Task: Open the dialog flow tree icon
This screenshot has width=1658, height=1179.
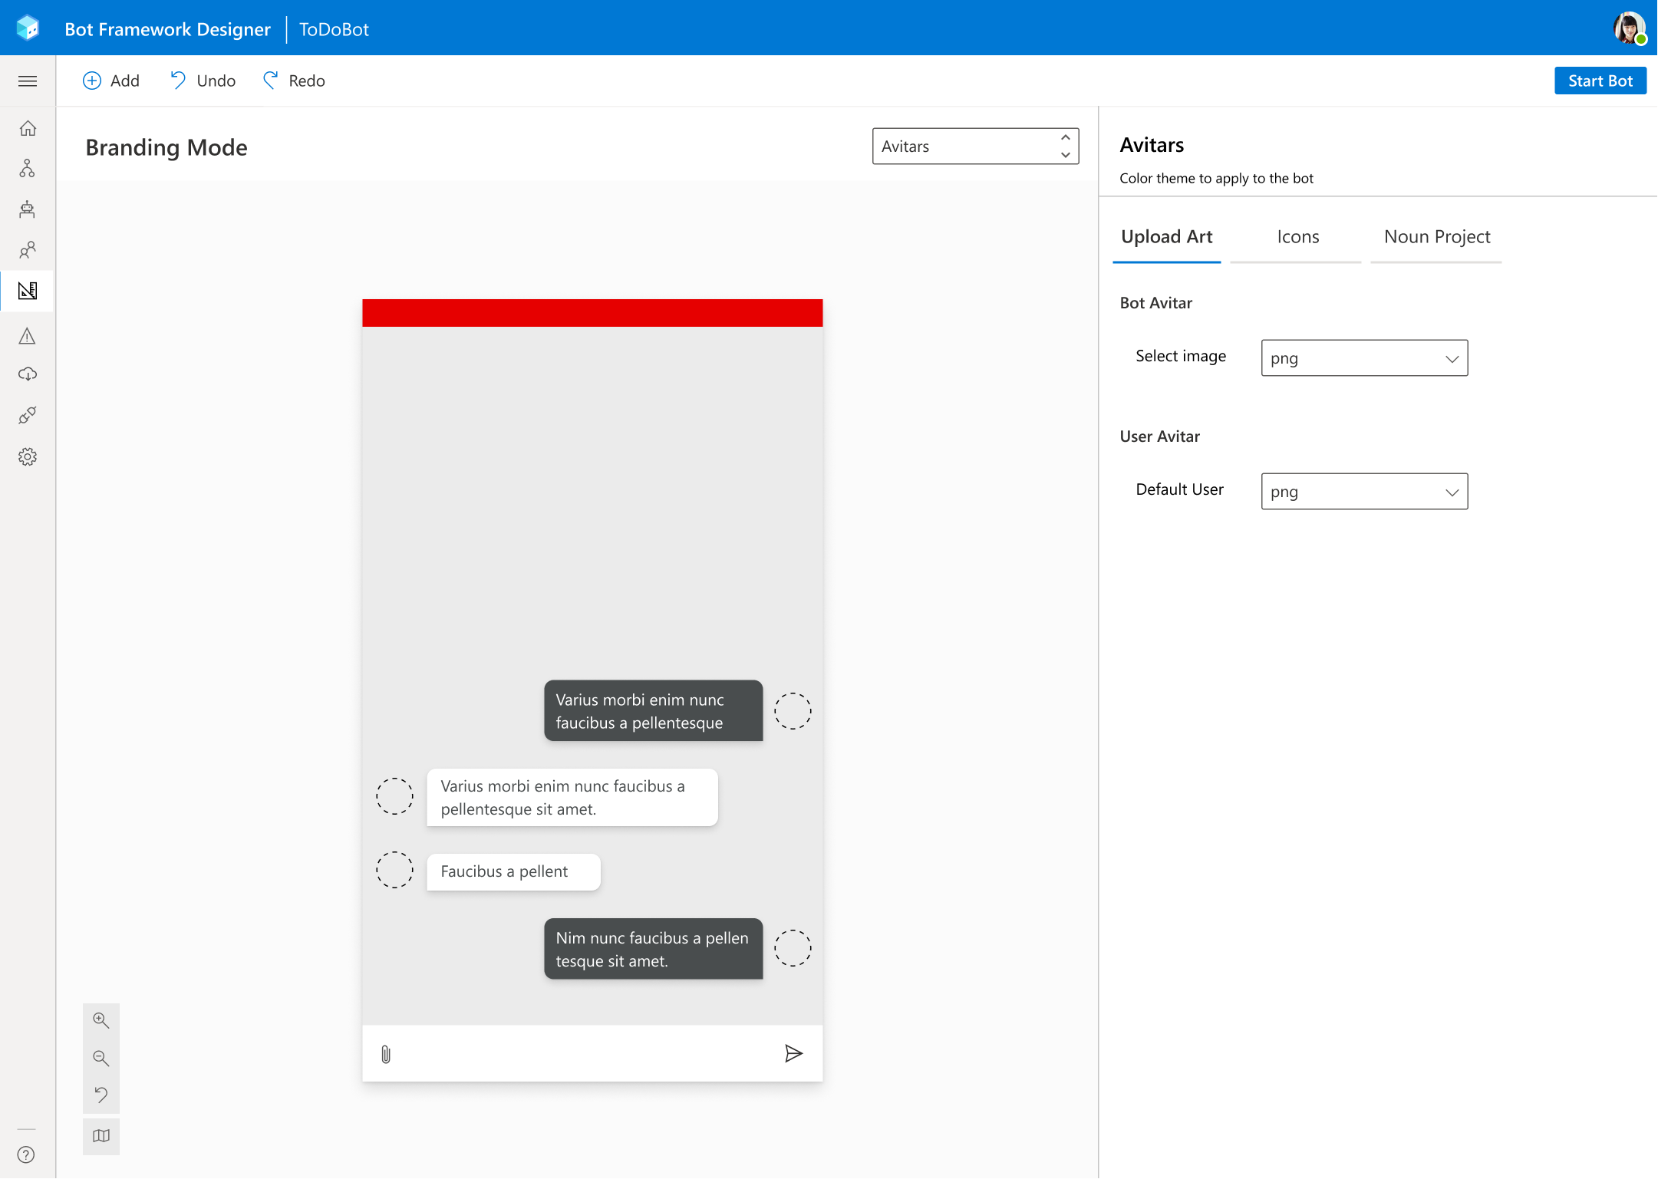Action: click(28, 169)
